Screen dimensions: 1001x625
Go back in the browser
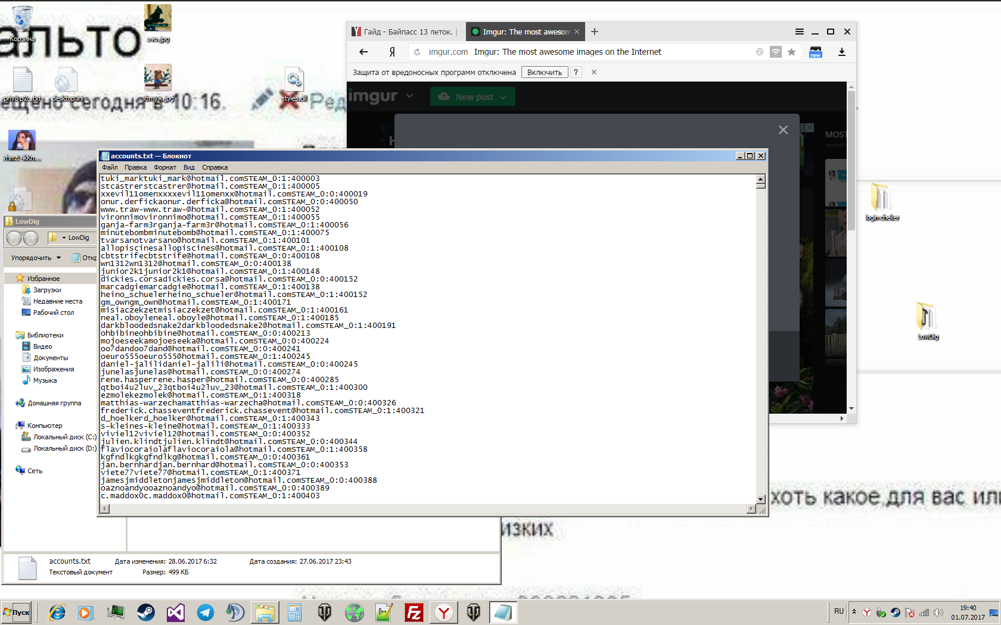point(363,52)
